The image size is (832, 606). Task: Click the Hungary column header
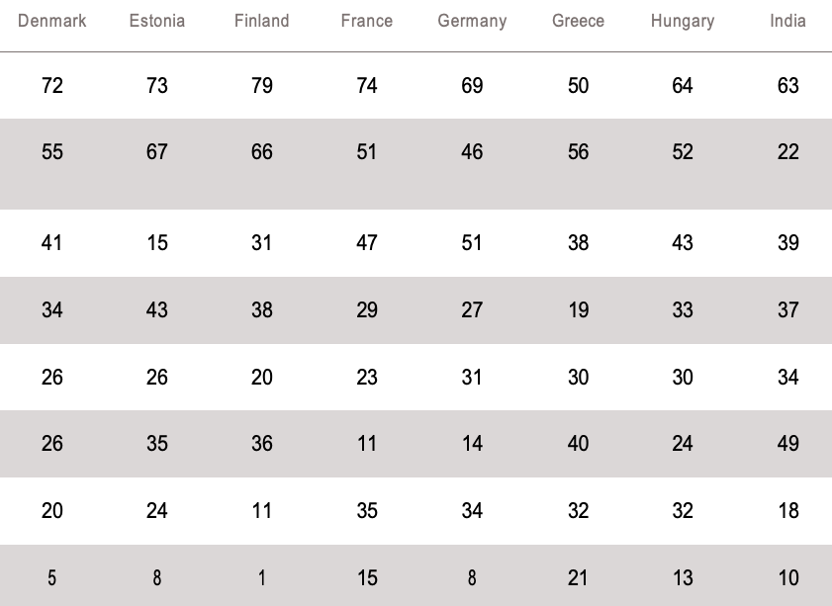(683, 21)
